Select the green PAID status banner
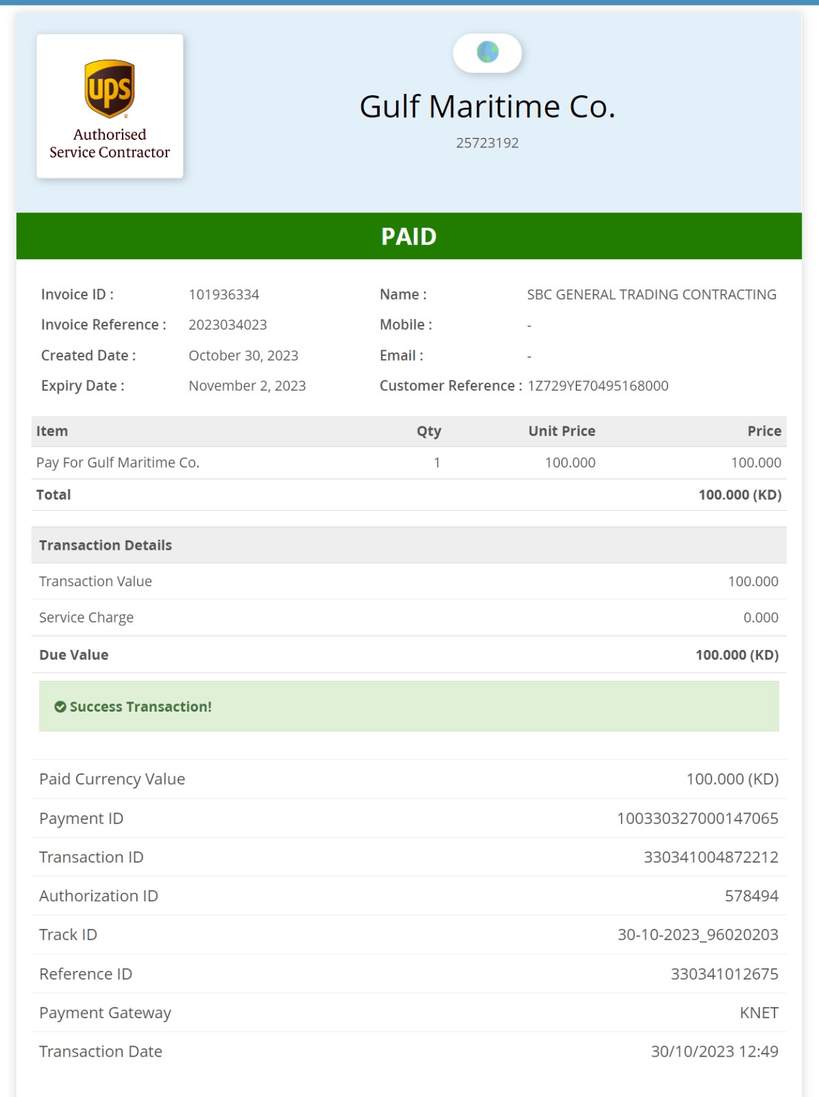819x1097 pixels. click(408, 237)
